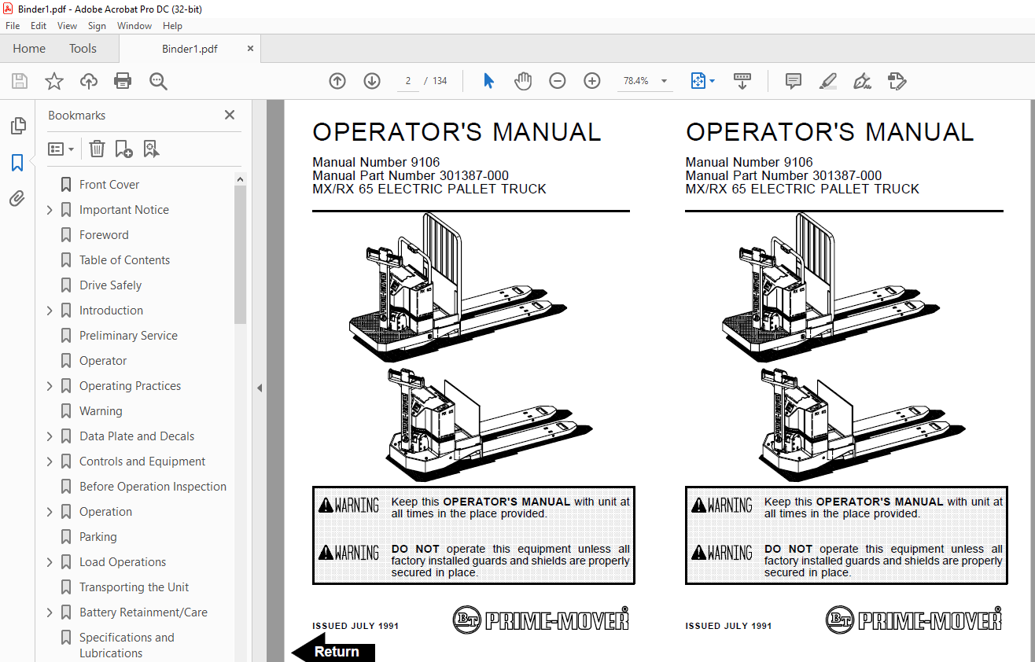Click the Save file icon

coord(20,81)
